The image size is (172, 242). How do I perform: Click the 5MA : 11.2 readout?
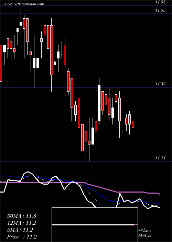tap(20, 230)
